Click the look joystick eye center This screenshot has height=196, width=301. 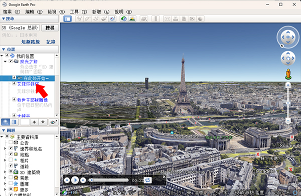point(288,37)
